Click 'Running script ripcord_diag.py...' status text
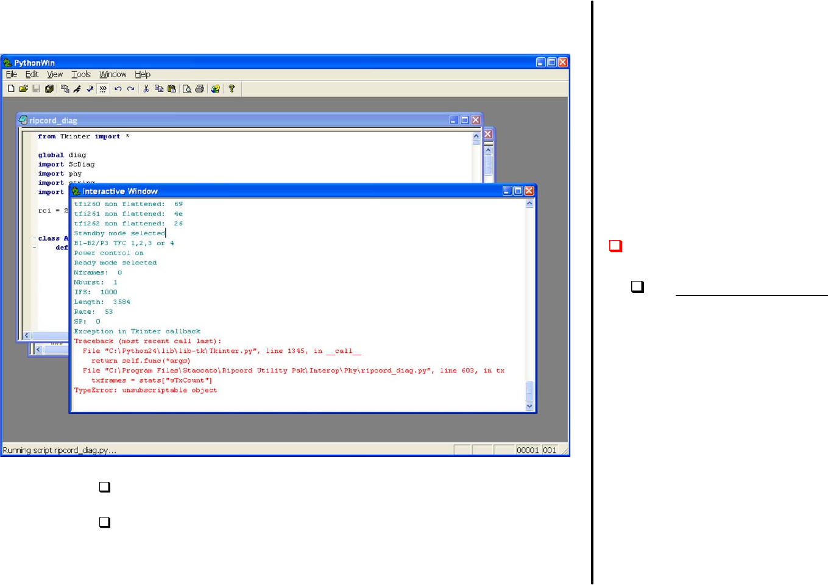This screenshot has width=828, height=585. click(59, 450)
